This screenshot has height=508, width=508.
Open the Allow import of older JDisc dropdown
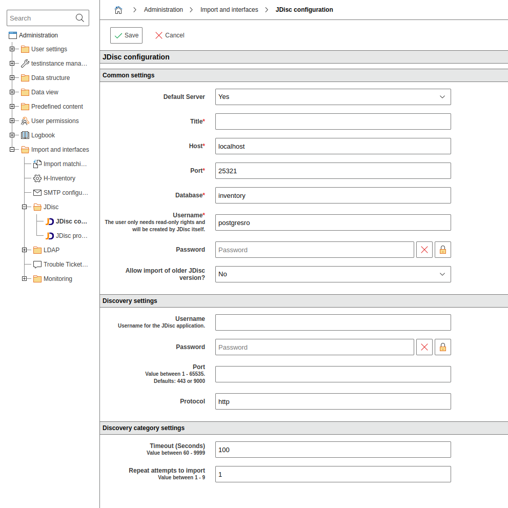333,274
